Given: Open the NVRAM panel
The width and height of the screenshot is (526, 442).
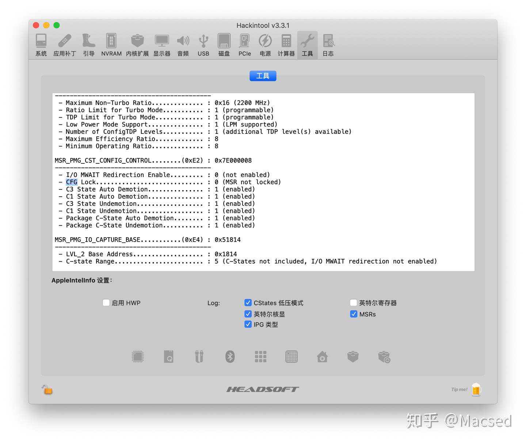Looking at the screenshot, I should [111, 44].
